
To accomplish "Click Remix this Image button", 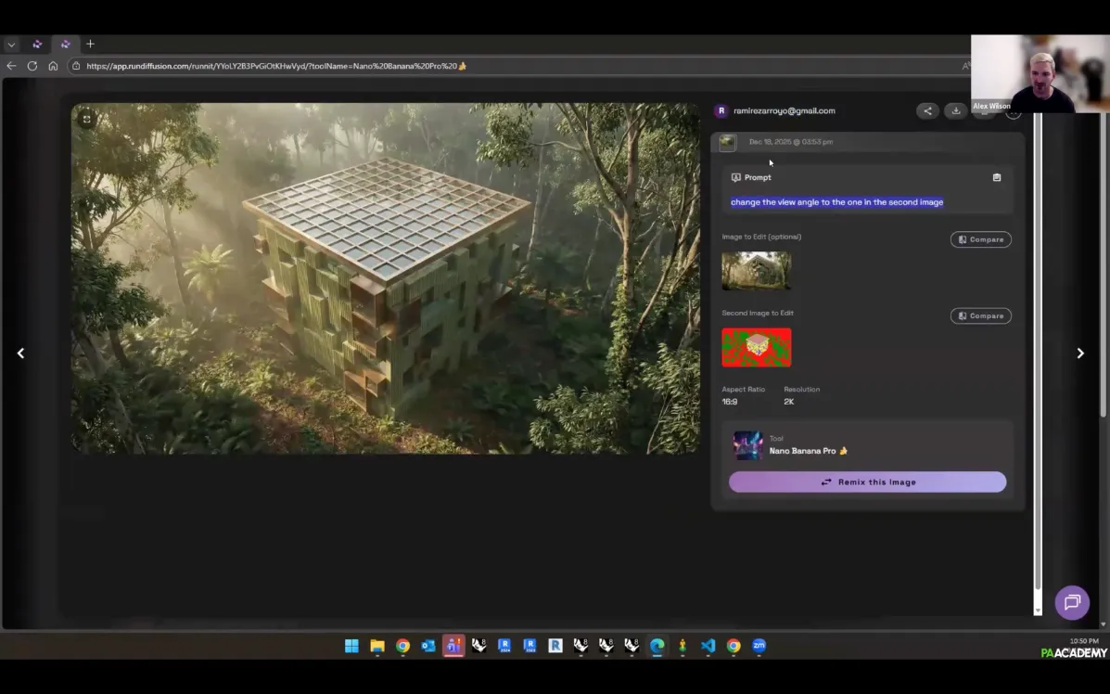I will click(x=867, y=482).
